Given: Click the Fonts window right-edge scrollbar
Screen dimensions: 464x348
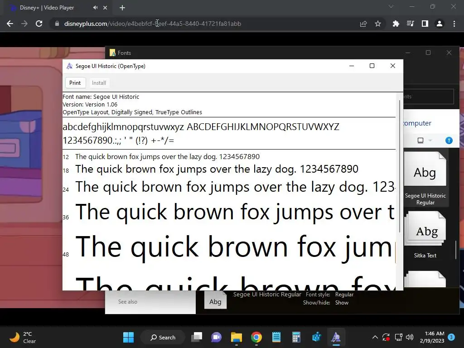Looking at the screenshot, I should (x=456, y=250).
